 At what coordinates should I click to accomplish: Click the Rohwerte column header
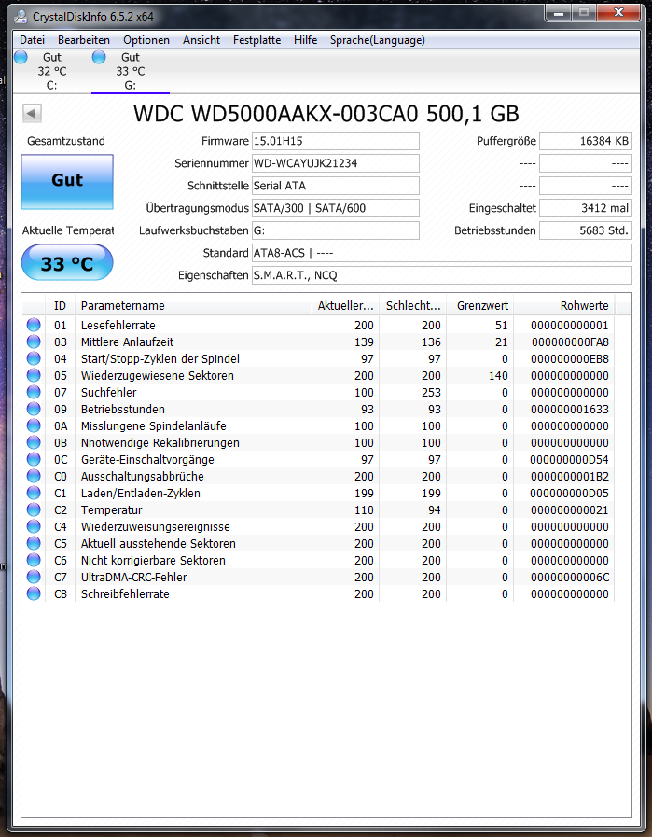564,306
